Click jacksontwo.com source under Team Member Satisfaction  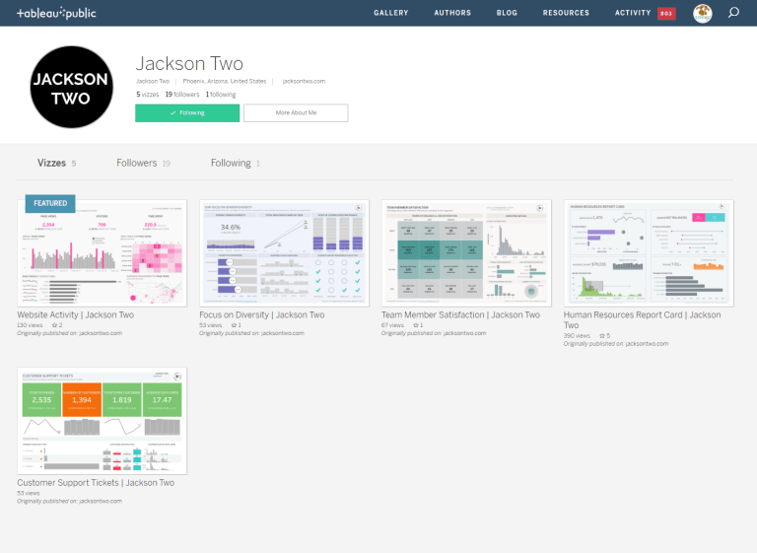[x=464, y=333]
